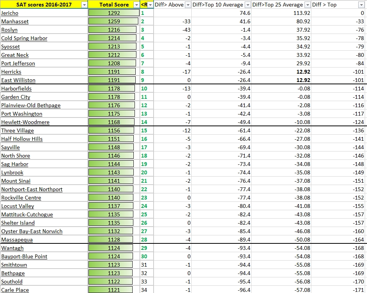Screen dimensions: 367x293
Task: Follow the Half Hollow Hills link
Action: click(22, 139)
